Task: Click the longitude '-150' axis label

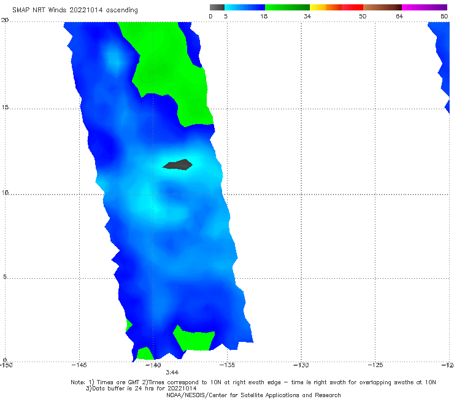Action: pyautogui.click(x=6, y=365)
